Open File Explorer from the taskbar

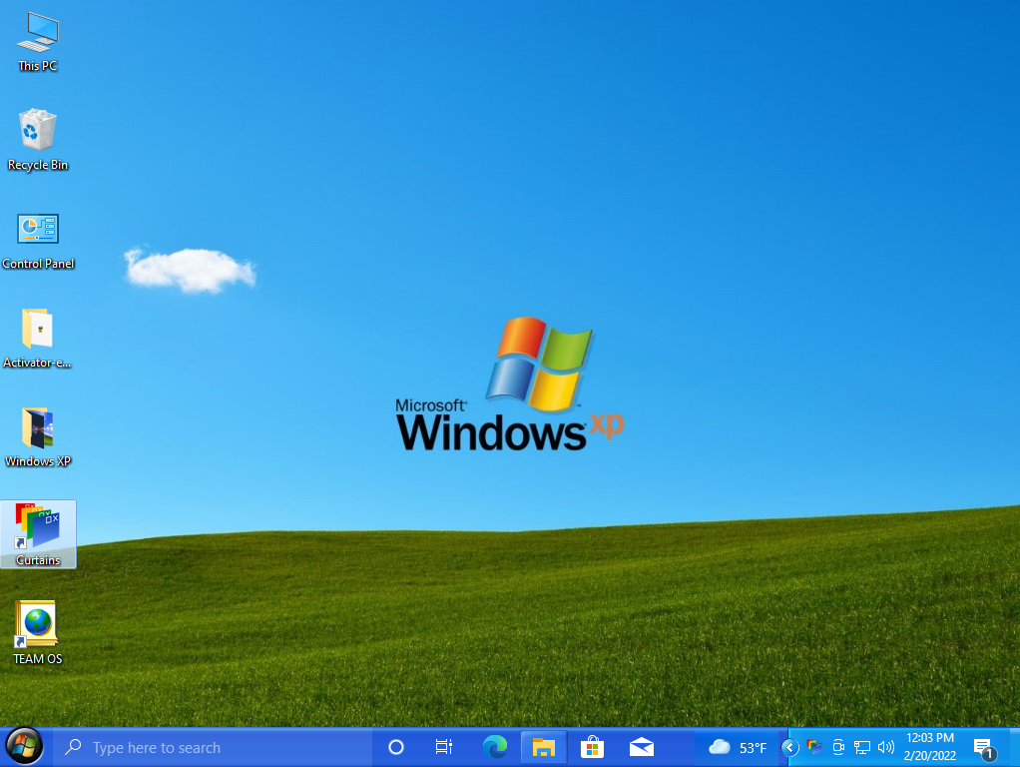(544, 747)
